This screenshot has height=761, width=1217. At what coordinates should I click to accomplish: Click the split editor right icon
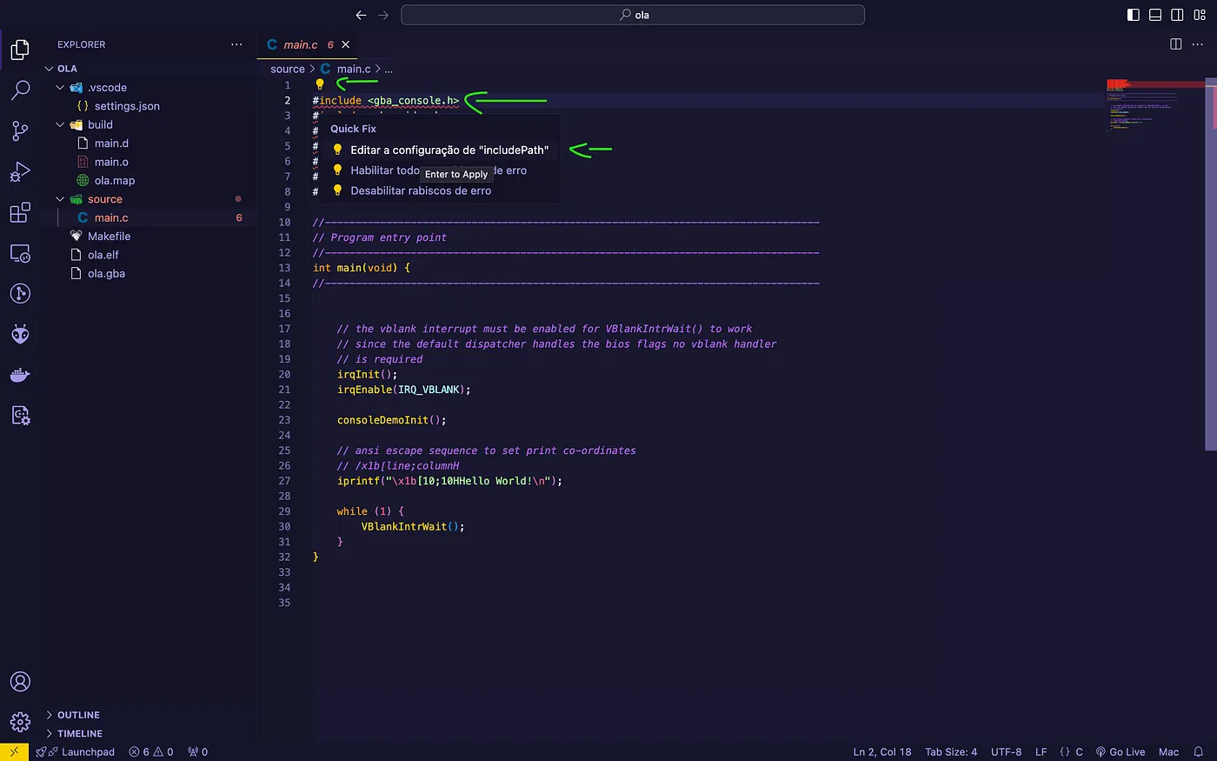pos(1175,44)
